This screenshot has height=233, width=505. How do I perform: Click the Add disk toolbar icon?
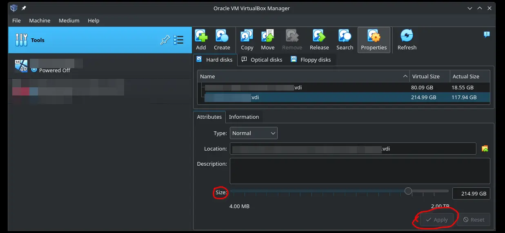[201, 40]
